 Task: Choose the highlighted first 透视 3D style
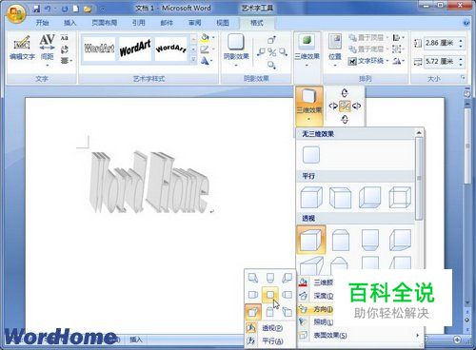[x=311, y=240]
